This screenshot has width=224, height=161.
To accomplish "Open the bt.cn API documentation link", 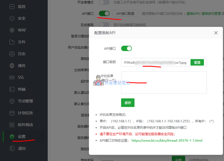I will [x=167, y=140].
